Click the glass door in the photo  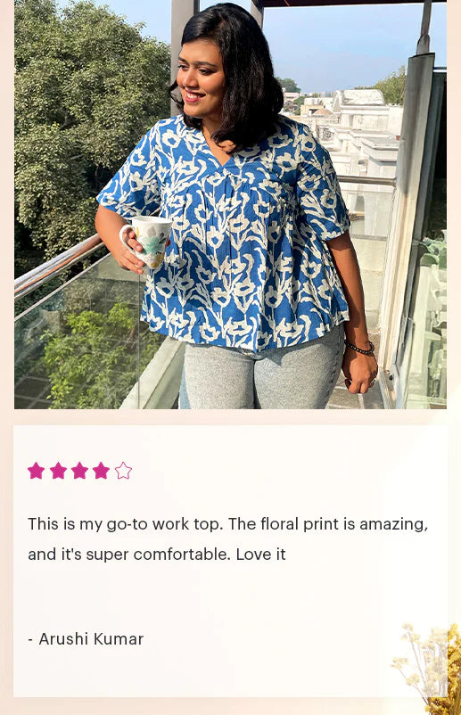click(x=419, y=237)
